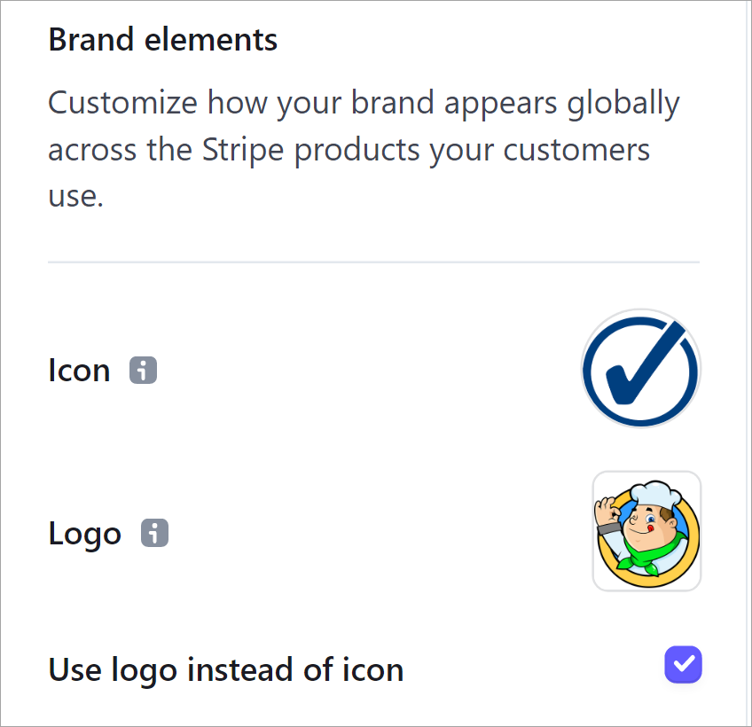Click the word "customers" in the description
Image resolution: width=752 pixels, height=727 pixels.
pos(576,150)
